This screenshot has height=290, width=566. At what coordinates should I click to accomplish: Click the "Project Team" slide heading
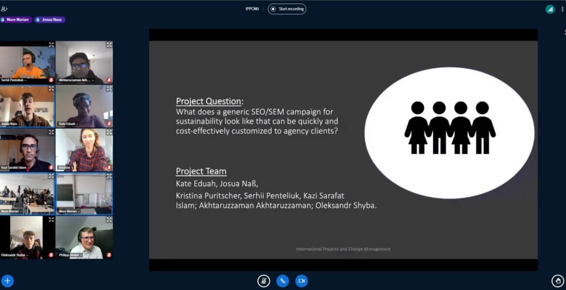tap(201, 171)
